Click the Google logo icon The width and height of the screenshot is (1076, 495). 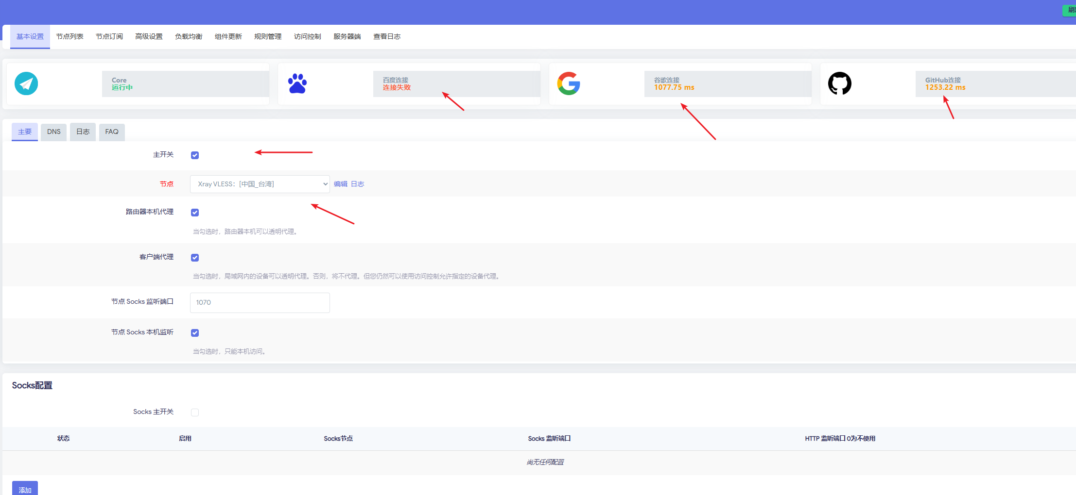pyautogui.click(x=569, y=83)
